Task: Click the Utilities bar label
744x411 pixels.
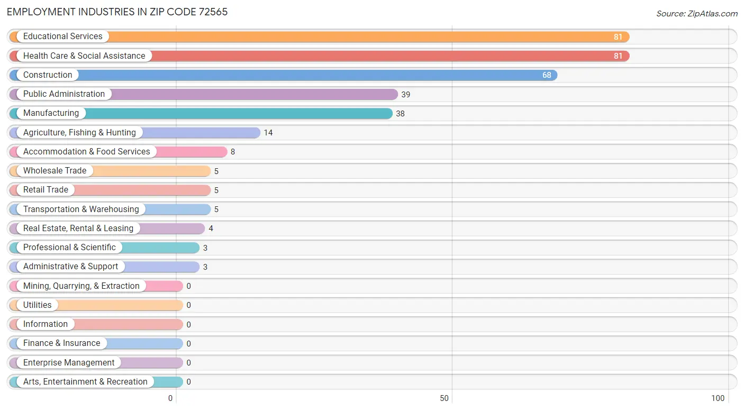Action: coord(38,305)
